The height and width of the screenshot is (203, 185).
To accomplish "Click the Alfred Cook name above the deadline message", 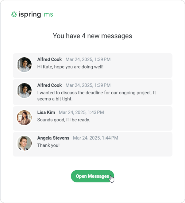I will click(x=49, y=85).
